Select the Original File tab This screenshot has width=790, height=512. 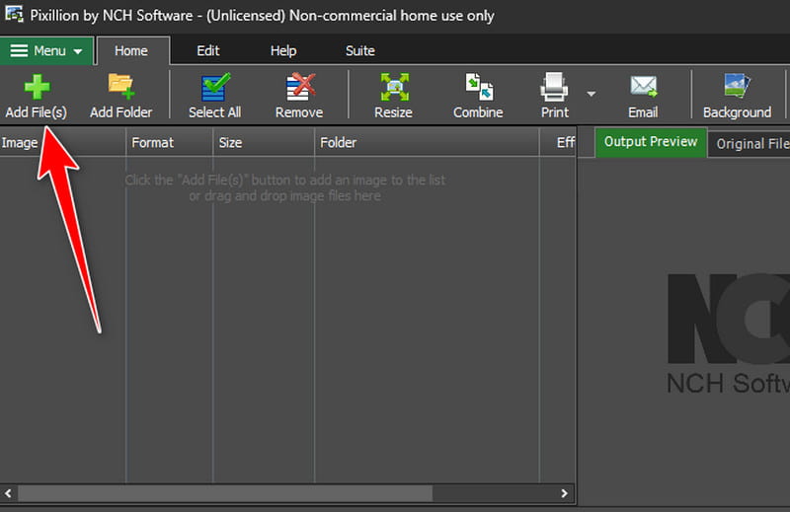pos(750,144)
